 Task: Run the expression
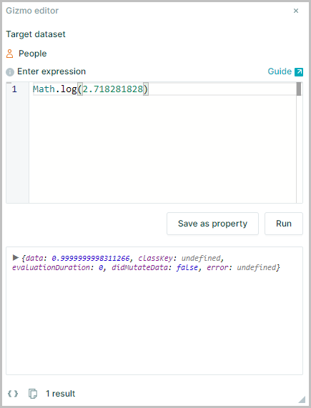point(284,224)
